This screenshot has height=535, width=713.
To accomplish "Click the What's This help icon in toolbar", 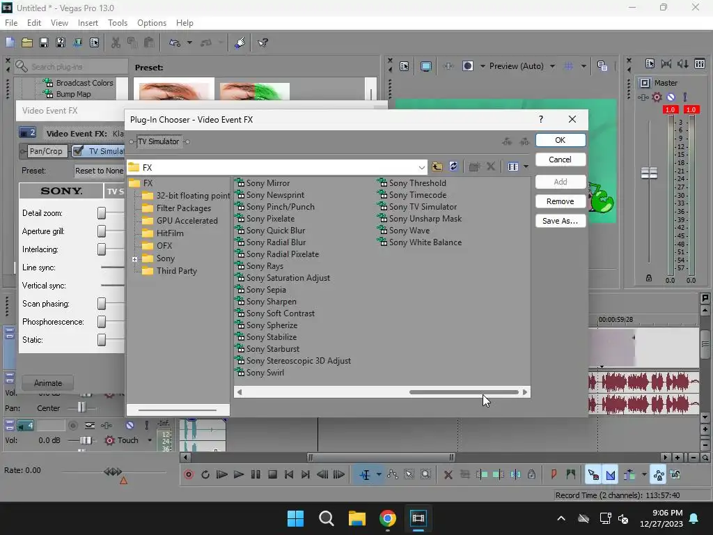I will click(263, 42).
